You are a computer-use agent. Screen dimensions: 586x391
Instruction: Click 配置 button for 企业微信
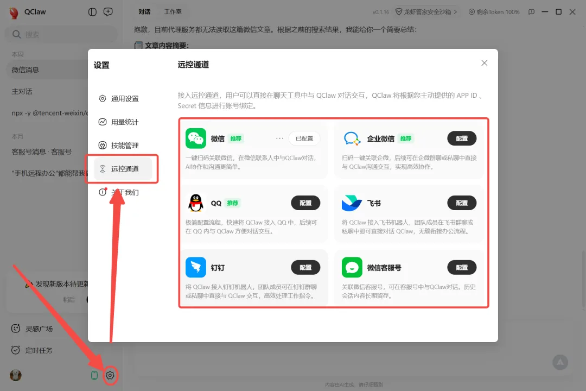462,138
